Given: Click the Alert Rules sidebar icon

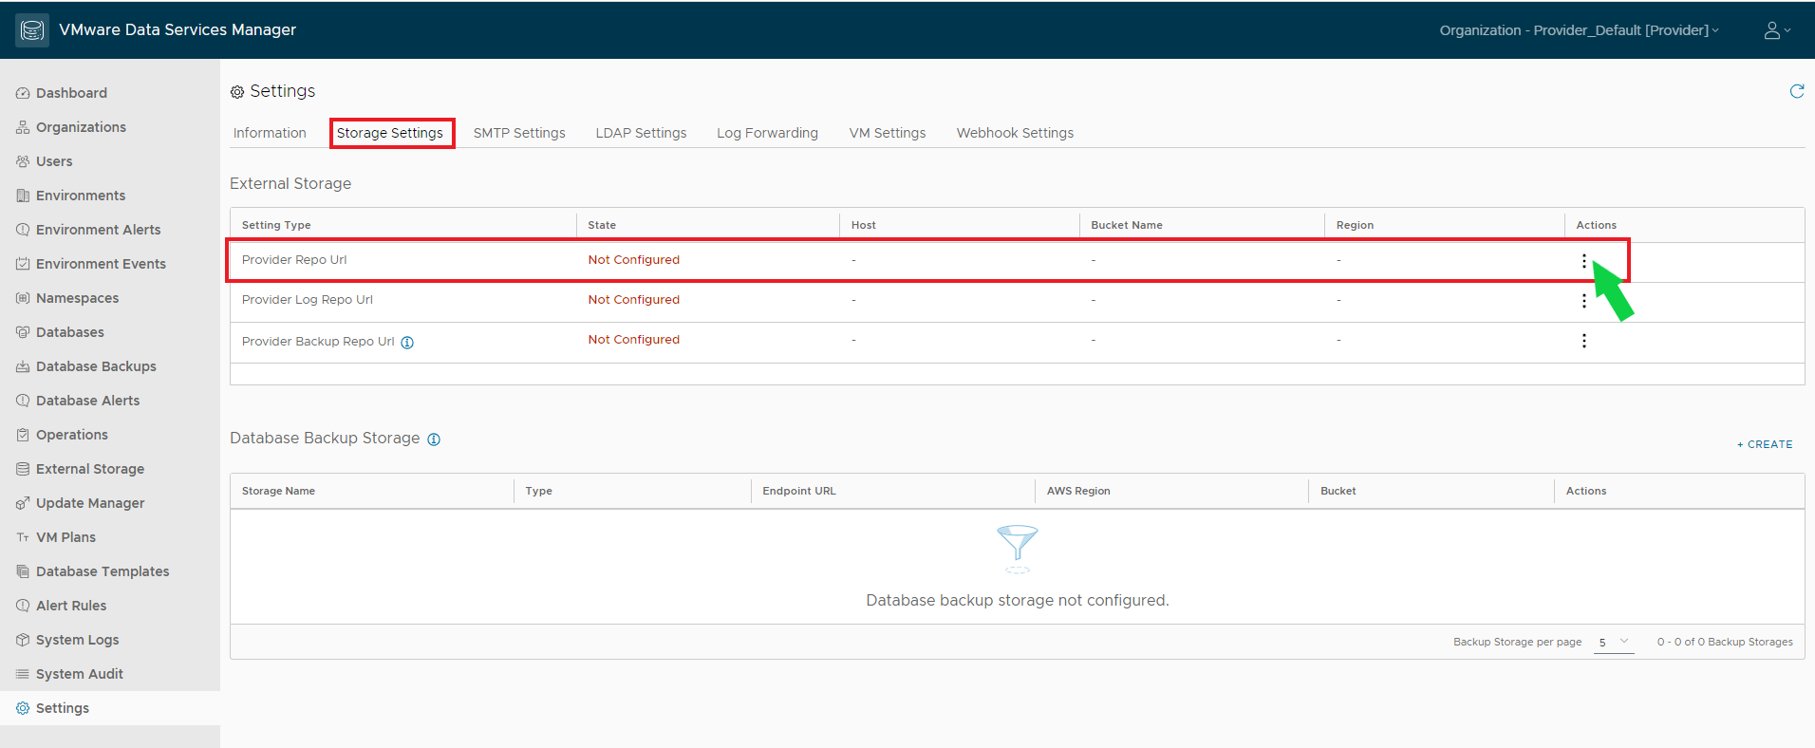Looking at the screenshot, I should tap(23, 606).
